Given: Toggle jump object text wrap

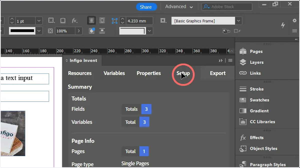Looking at the screenshot, I should (x=102, y=31).
